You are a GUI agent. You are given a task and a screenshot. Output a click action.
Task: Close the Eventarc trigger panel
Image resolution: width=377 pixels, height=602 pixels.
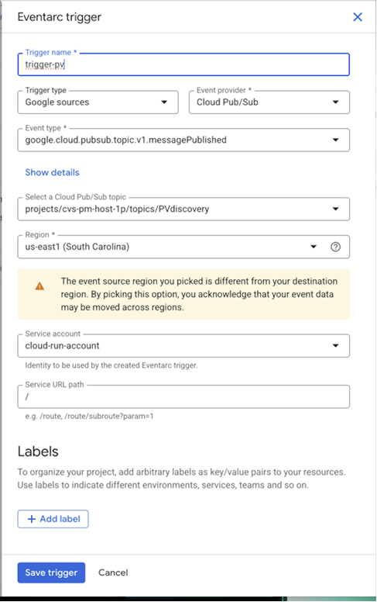[358, 17]
